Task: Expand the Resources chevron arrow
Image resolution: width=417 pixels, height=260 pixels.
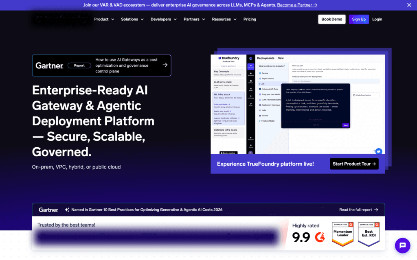Action: click(235, 20)
